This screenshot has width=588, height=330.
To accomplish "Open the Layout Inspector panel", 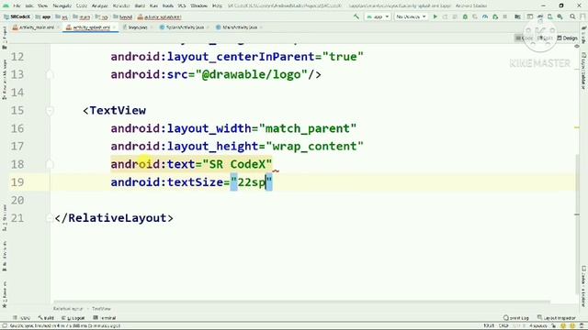I will pyautogui.click(x=557, y=318).
